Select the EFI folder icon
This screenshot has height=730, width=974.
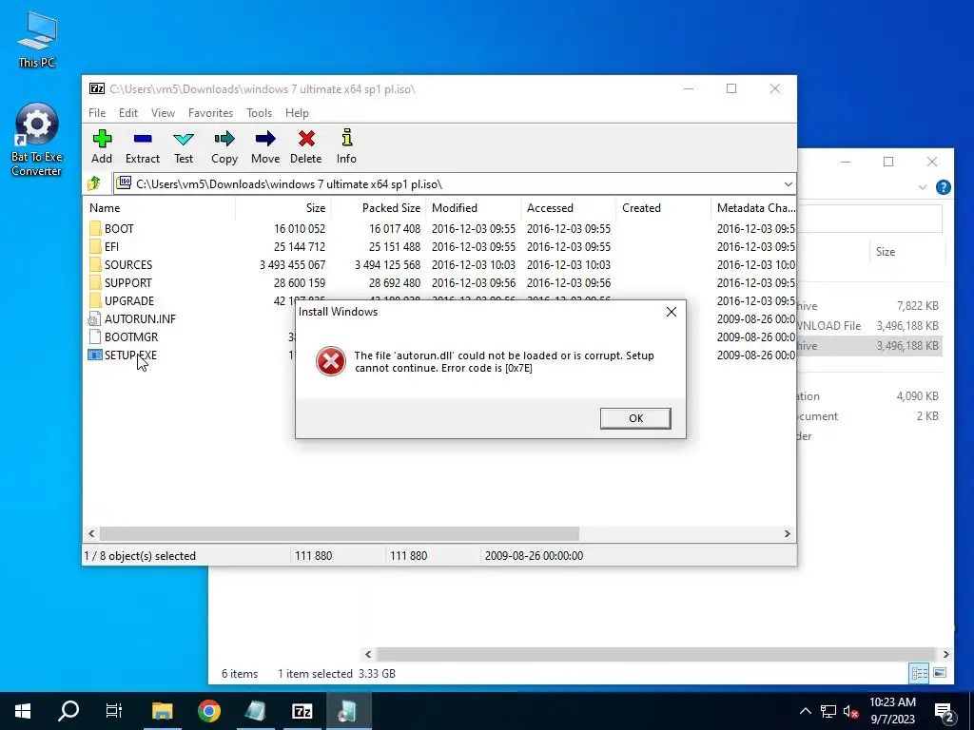[x=94, y=246]
